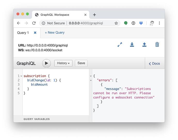The width and height of the screenshot is (178, 140).
Task: Click the GraphiQL title logo
Action: click(x=26, y=63)
